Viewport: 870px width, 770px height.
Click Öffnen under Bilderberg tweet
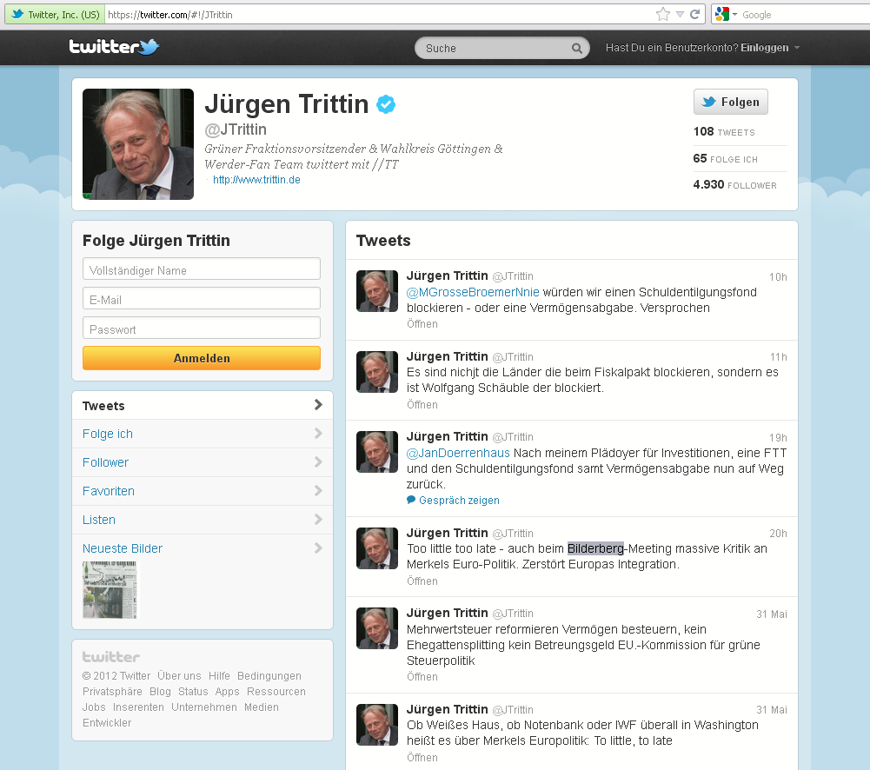point(422,581)
